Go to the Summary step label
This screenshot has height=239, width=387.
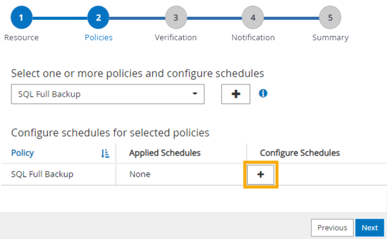point(330,38)
